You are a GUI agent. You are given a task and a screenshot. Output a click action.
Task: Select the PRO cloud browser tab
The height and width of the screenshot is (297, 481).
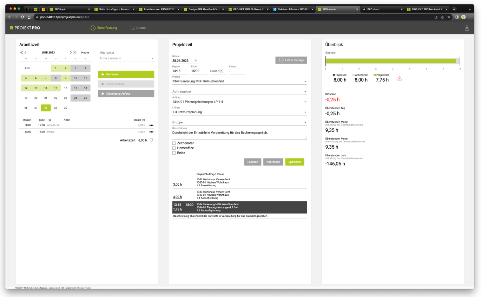pyautogui.click(x=382, y=9)
